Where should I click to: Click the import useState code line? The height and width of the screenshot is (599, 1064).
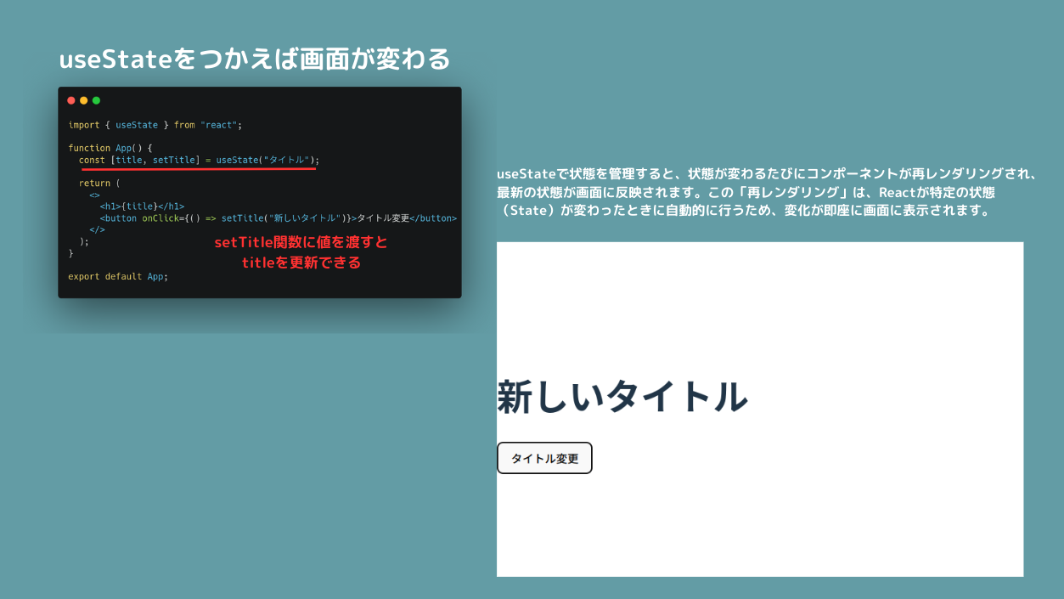155,125
